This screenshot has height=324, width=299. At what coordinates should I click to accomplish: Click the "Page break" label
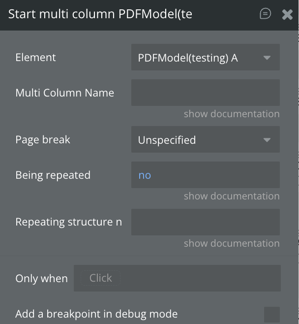[x=43, y=139]
